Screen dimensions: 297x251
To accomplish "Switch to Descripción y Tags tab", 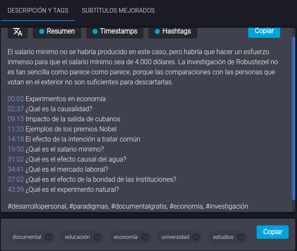I will (38, 10).
